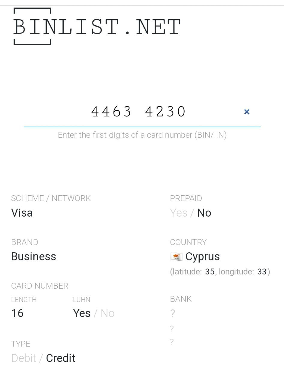Click the card length value "16"

click(x=17, y=313)
